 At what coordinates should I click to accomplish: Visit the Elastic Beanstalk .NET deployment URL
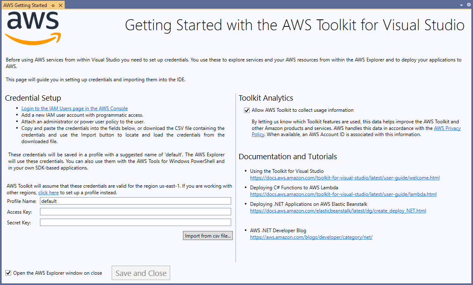point(338,211)
